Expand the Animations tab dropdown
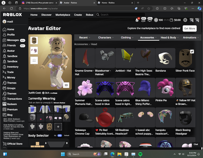The height and width of the screenshot is (158, 203). 191,38
